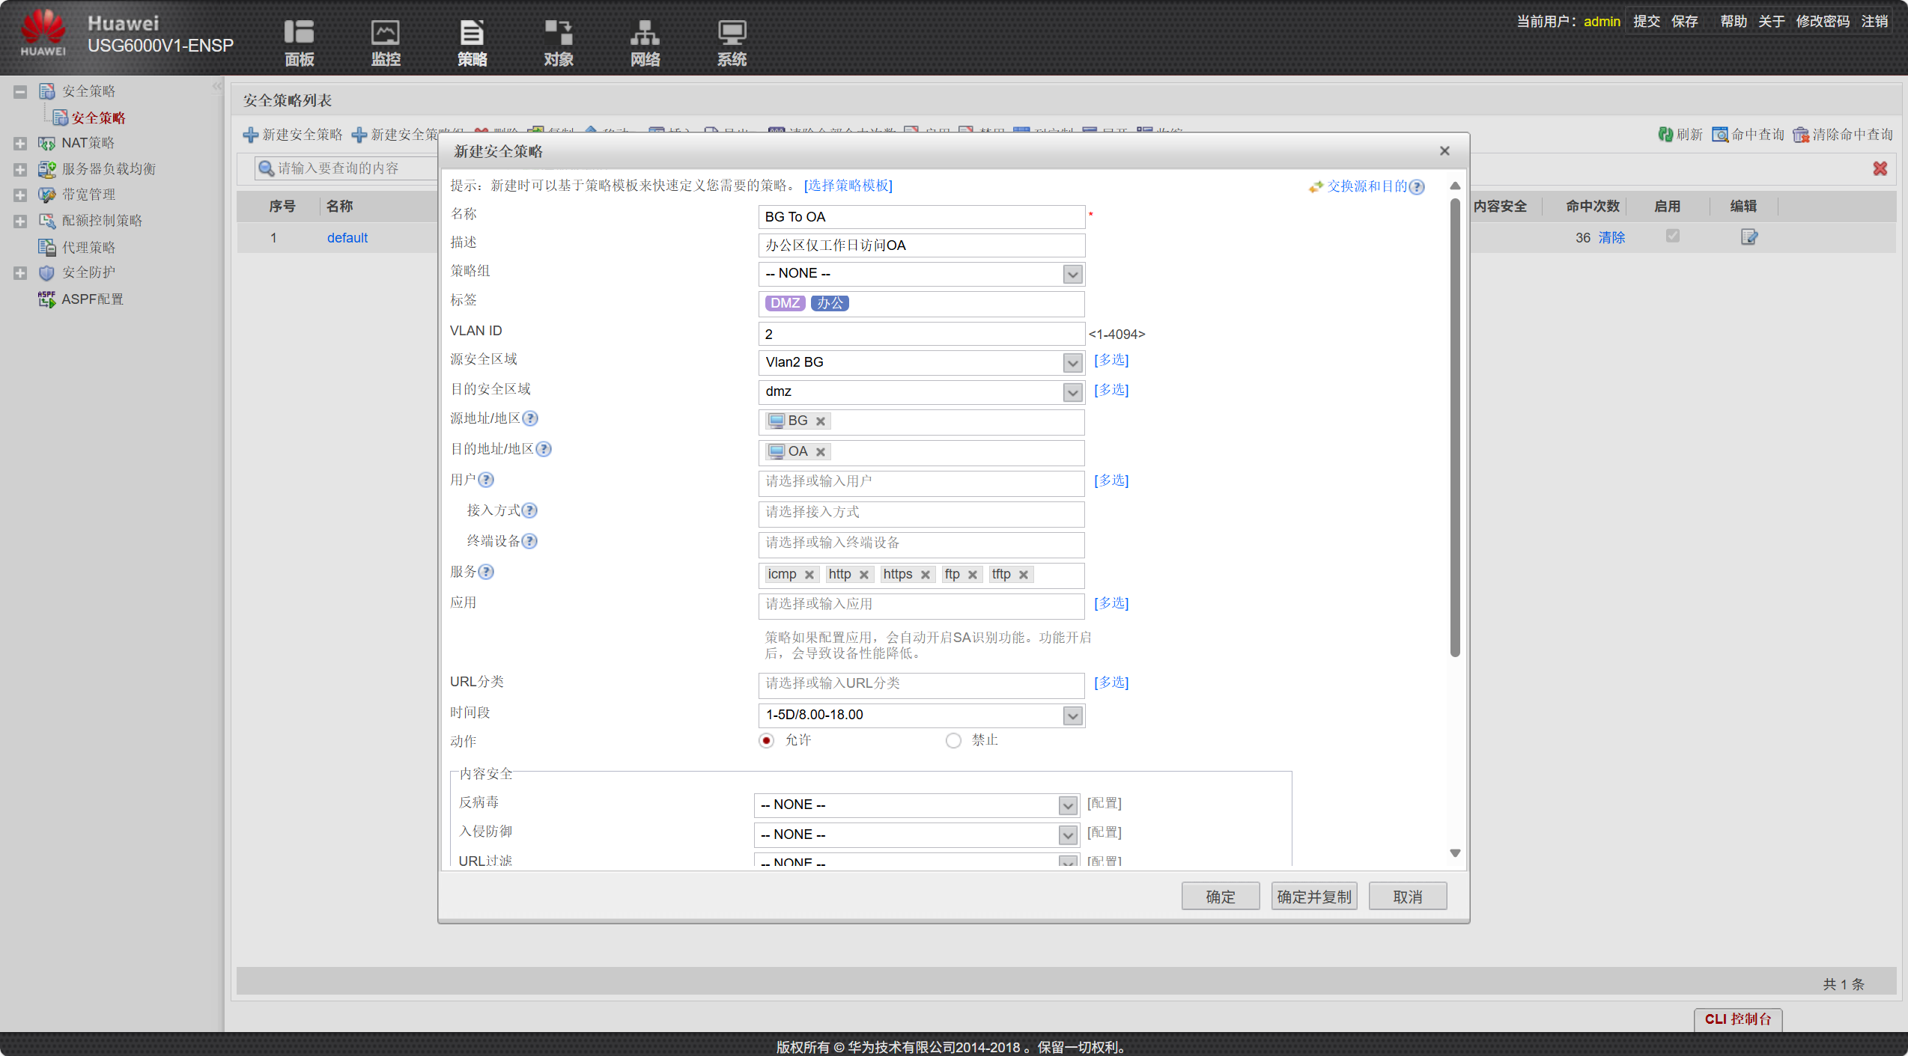
Task: Select the 允许 action radio button
Action: point(766,740)
